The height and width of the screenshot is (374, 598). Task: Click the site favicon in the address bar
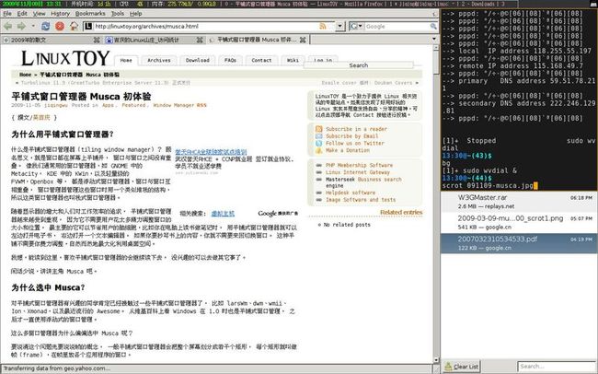[x=88, y=27]
